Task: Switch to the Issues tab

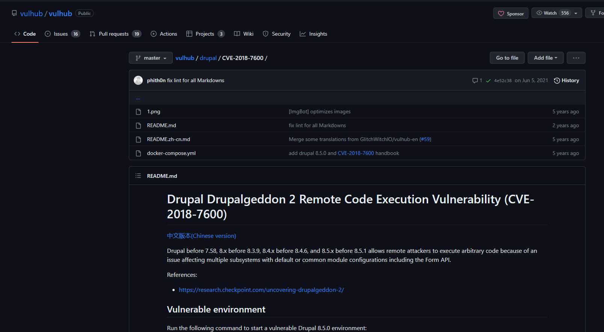Action: [x=62, y=34]
